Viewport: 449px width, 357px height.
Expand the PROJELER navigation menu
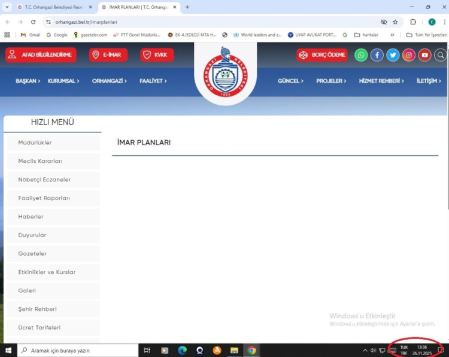[331, 81]
